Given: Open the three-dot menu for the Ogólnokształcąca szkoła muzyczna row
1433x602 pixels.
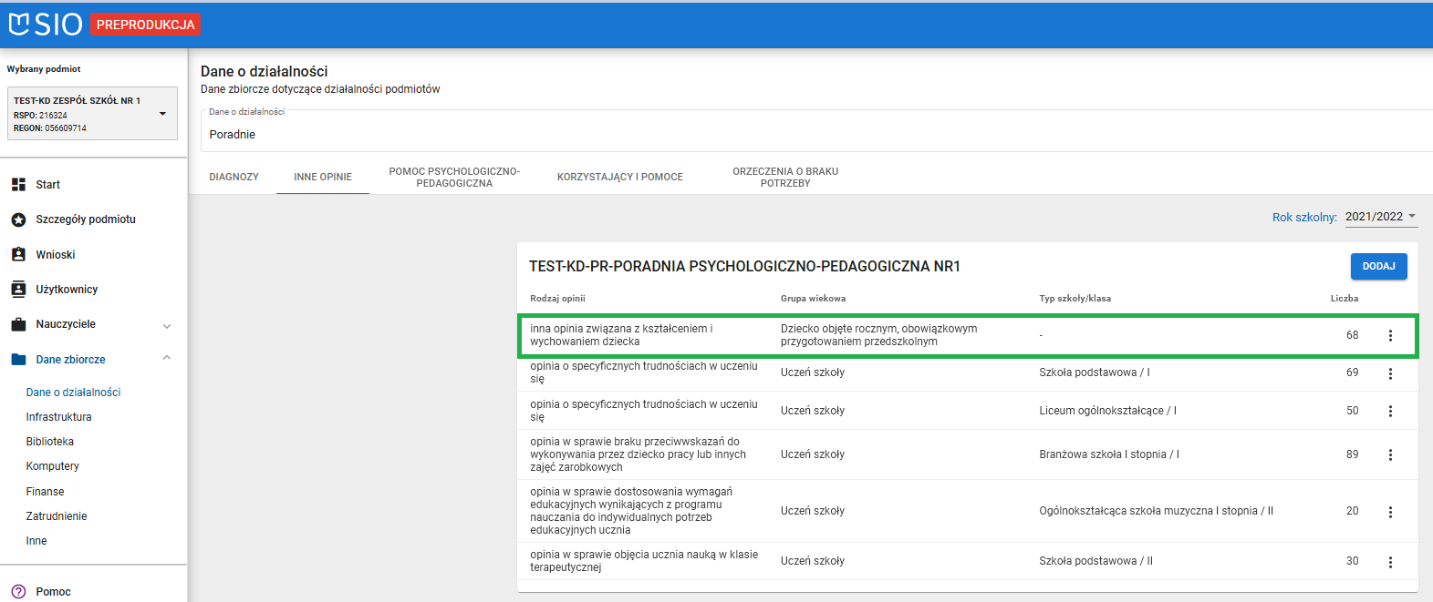Looking at the screenshot, I should pos(1390,512).
